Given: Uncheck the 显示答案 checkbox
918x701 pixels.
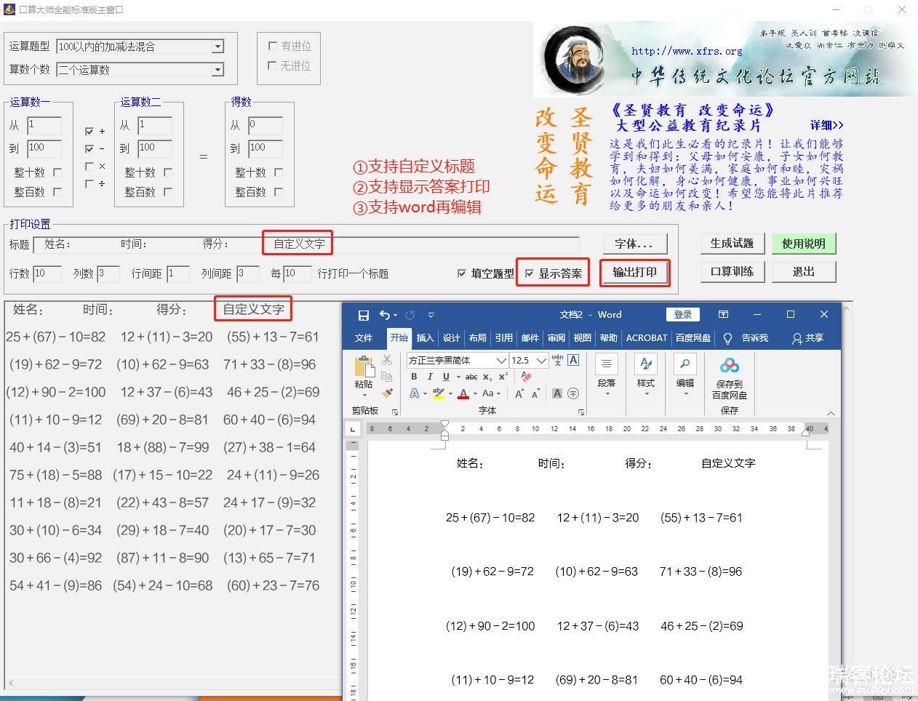Looking at the screenshot, I should tap(530, 273).
